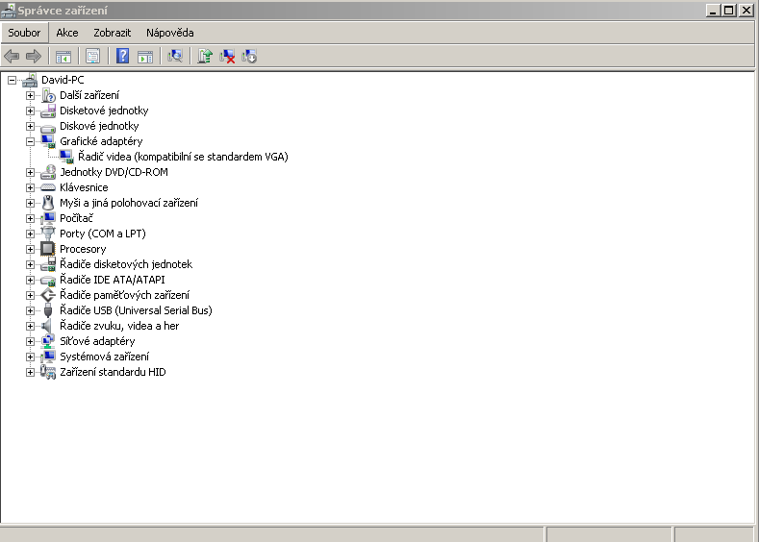This screenshot has width=759, height=542.
Task: Select Řadiče zvuku, videa a her label
Action: [119, 326]
